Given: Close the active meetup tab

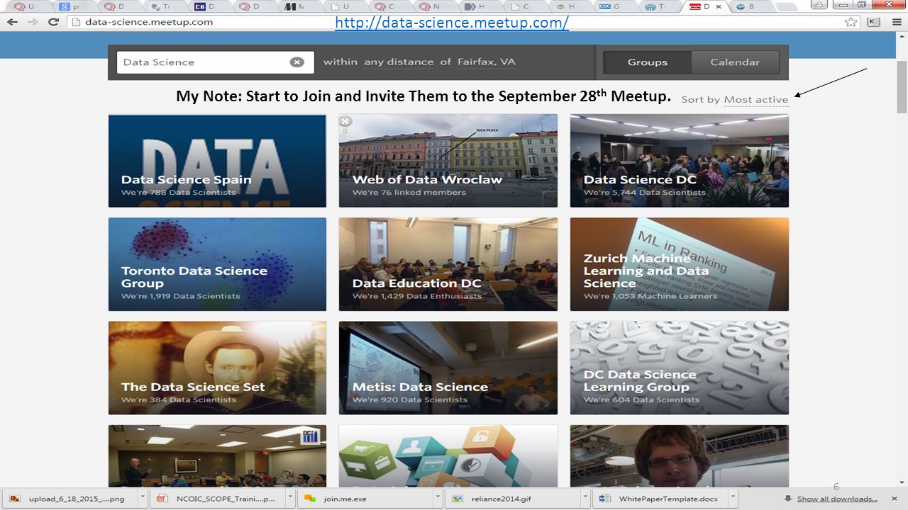Looking at the screenshot, I should 719,6.
